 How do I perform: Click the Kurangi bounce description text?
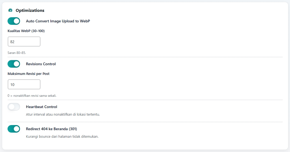(62, 136)
